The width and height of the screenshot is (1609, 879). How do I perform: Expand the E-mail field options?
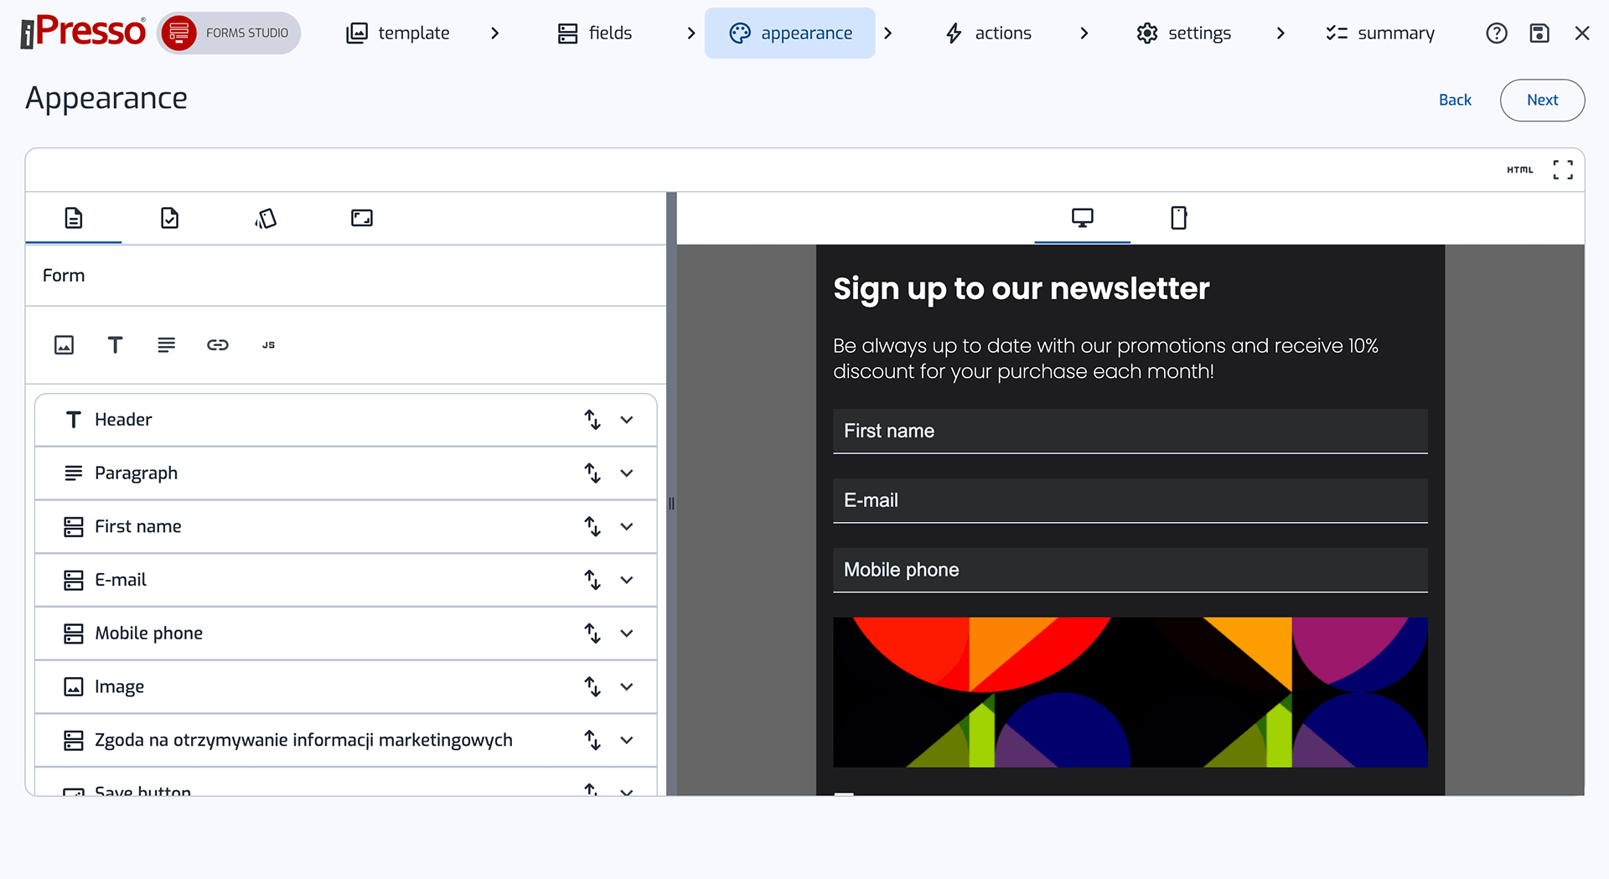(627, 580)
